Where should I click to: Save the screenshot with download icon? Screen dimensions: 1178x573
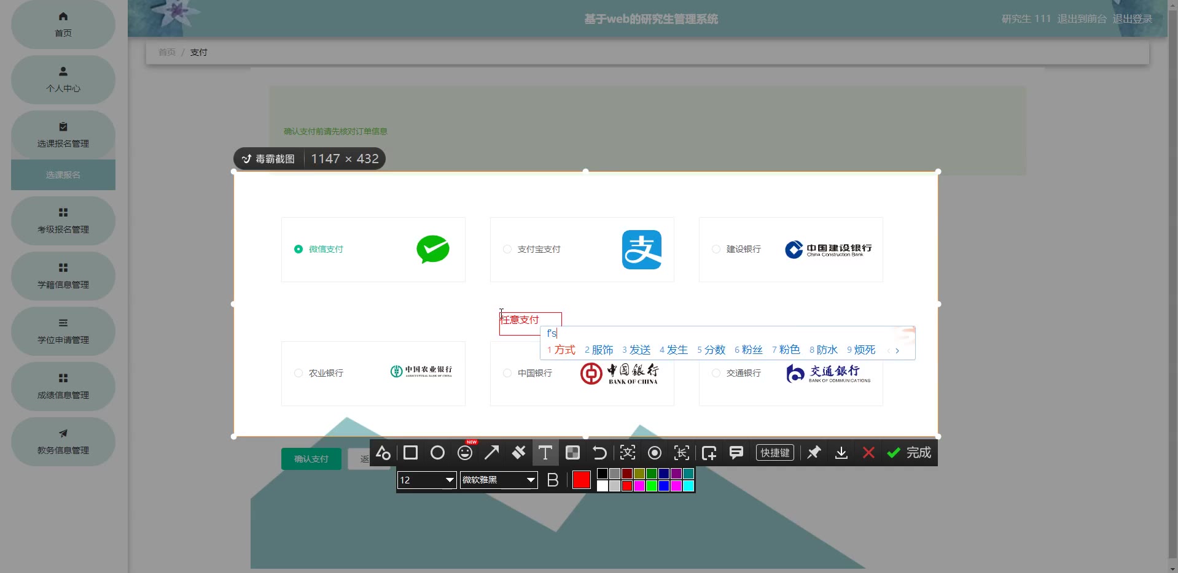point(841,453)
